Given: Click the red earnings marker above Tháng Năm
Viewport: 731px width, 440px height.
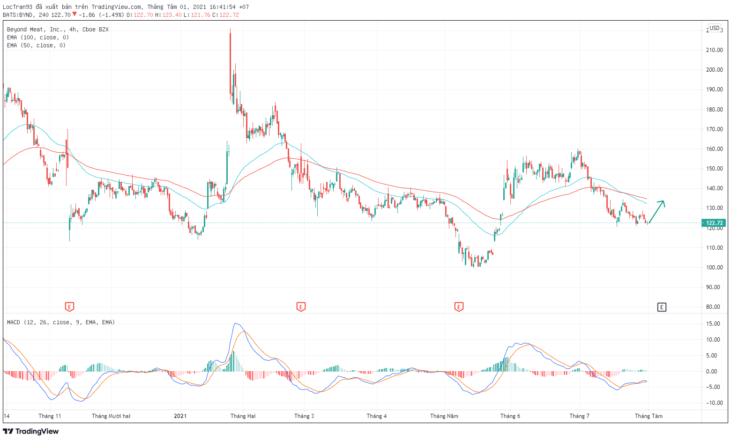Looking at the screenshot, I should point(459,307).
